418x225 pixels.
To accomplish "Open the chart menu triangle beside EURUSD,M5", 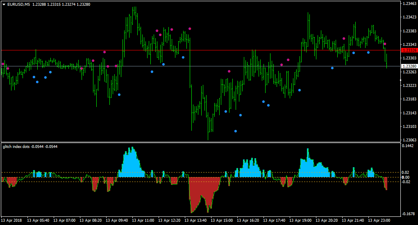I will 4,5.
